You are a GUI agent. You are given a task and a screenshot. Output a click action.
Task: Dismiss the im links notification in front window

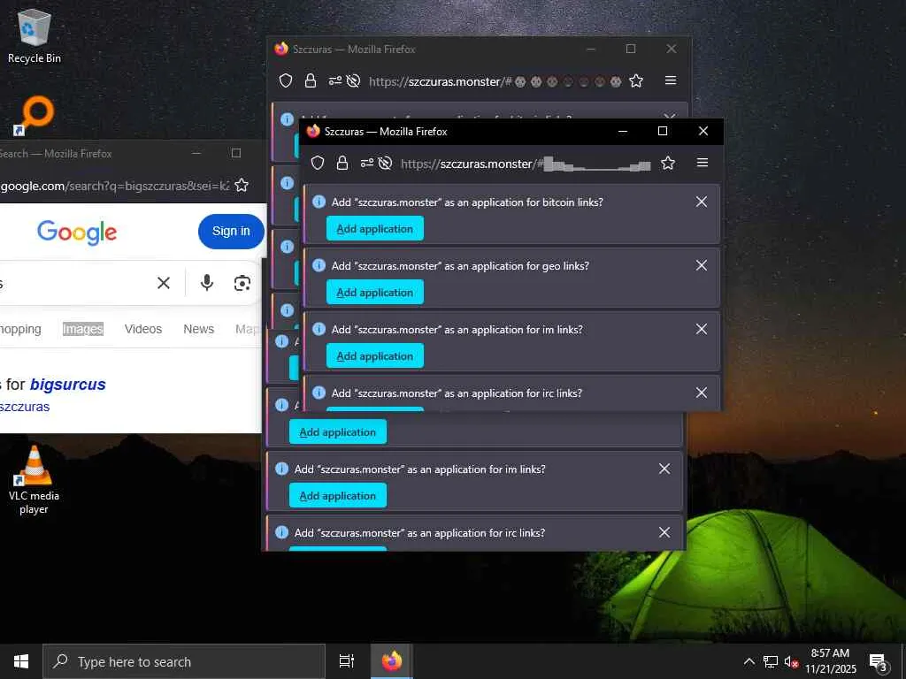point(701,329)
